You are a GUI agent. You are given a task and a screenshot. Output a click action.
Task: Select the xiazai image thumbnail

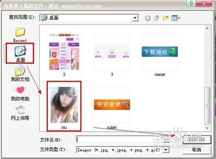(x=160, y=52)
